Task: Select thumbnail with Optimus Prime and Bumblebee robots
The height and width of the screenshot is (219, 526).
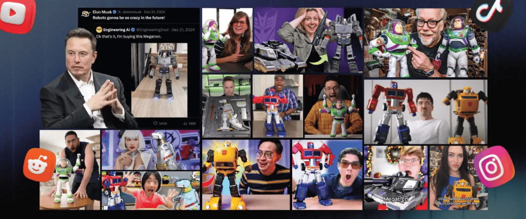Action: click(425, 111)
